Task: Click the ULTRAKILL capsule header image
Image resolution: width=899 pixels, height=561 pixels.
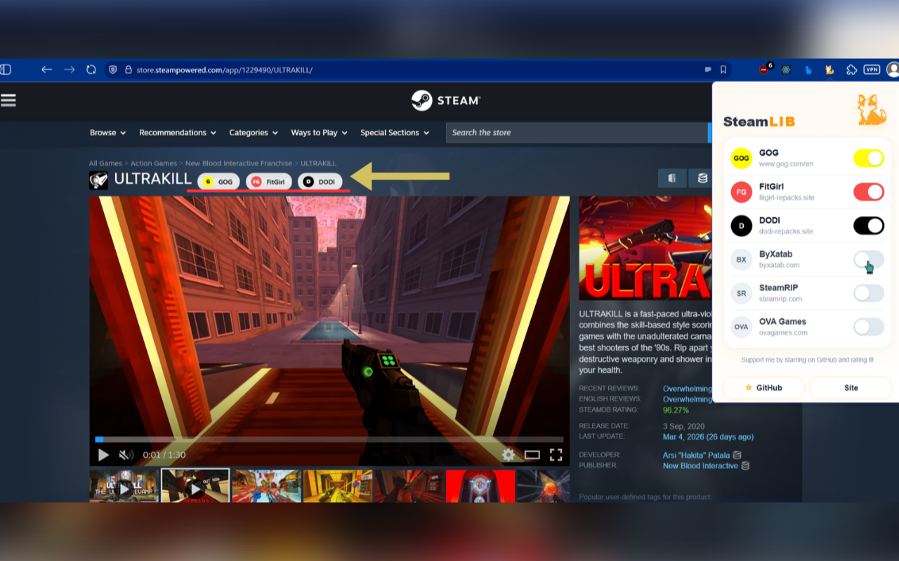Action: (645, 248)
